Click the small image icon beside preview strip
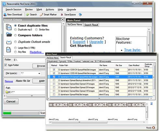This screenshot has width=160, height=132. [x=152, y=104]
